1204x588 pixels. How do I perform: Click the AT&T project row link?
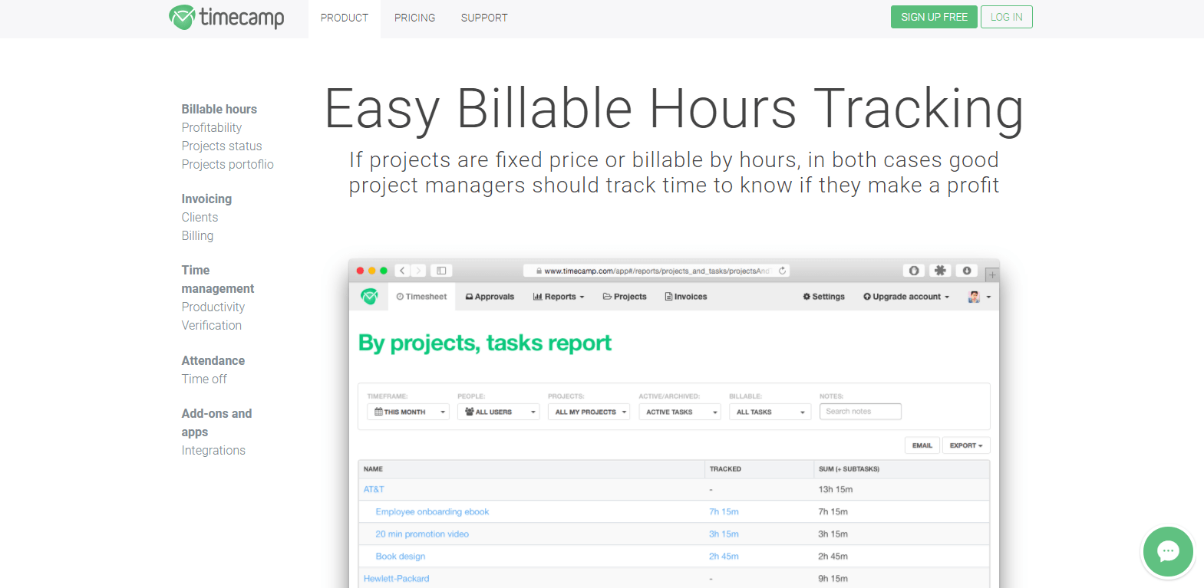coord(374,489)
